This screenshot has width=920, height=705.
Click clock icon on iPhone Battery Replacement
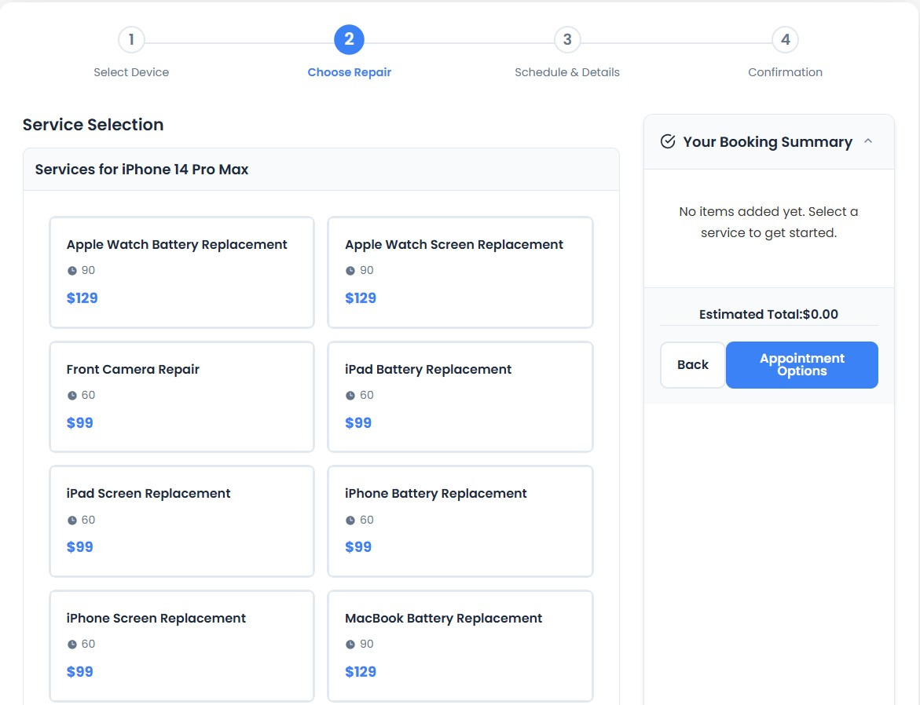350,521
